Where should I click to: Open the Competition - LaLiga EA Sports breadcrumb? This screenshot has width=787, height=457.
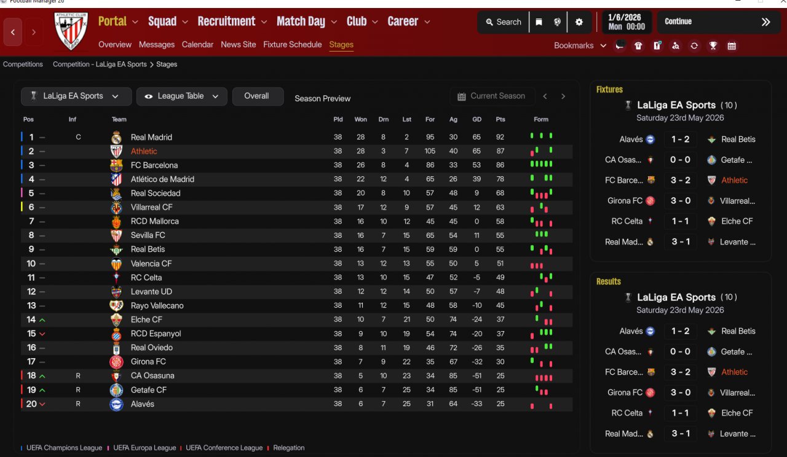pos(100,64)
